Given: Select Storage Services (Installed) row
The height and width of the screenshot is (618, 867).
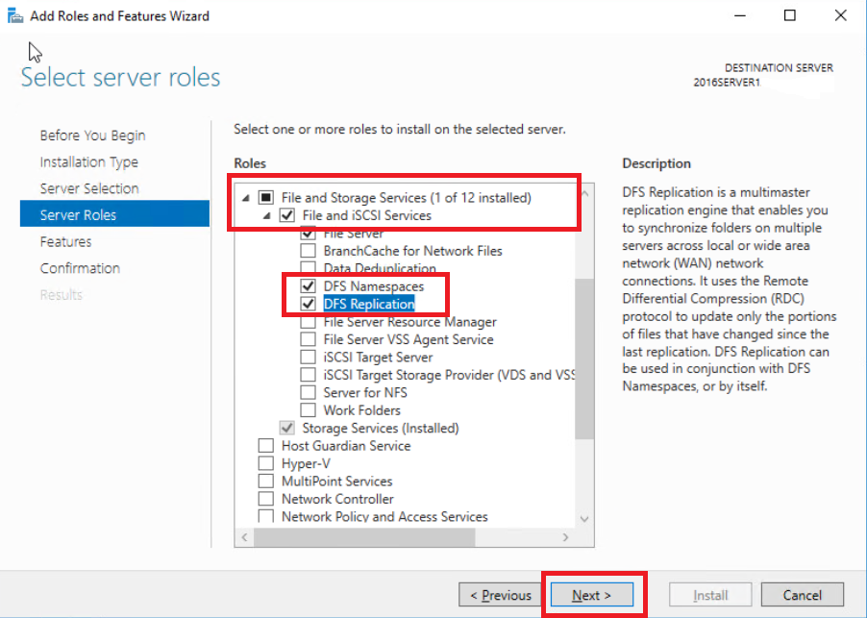Looking at the screenshot, I should (381, 428).
